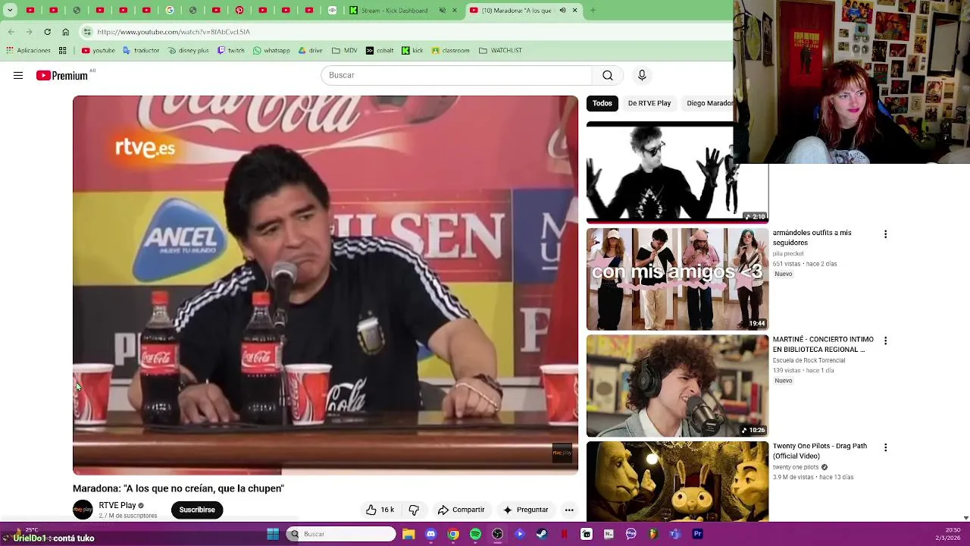Open options menu for Drag Path video

click(x=885, y=447)
